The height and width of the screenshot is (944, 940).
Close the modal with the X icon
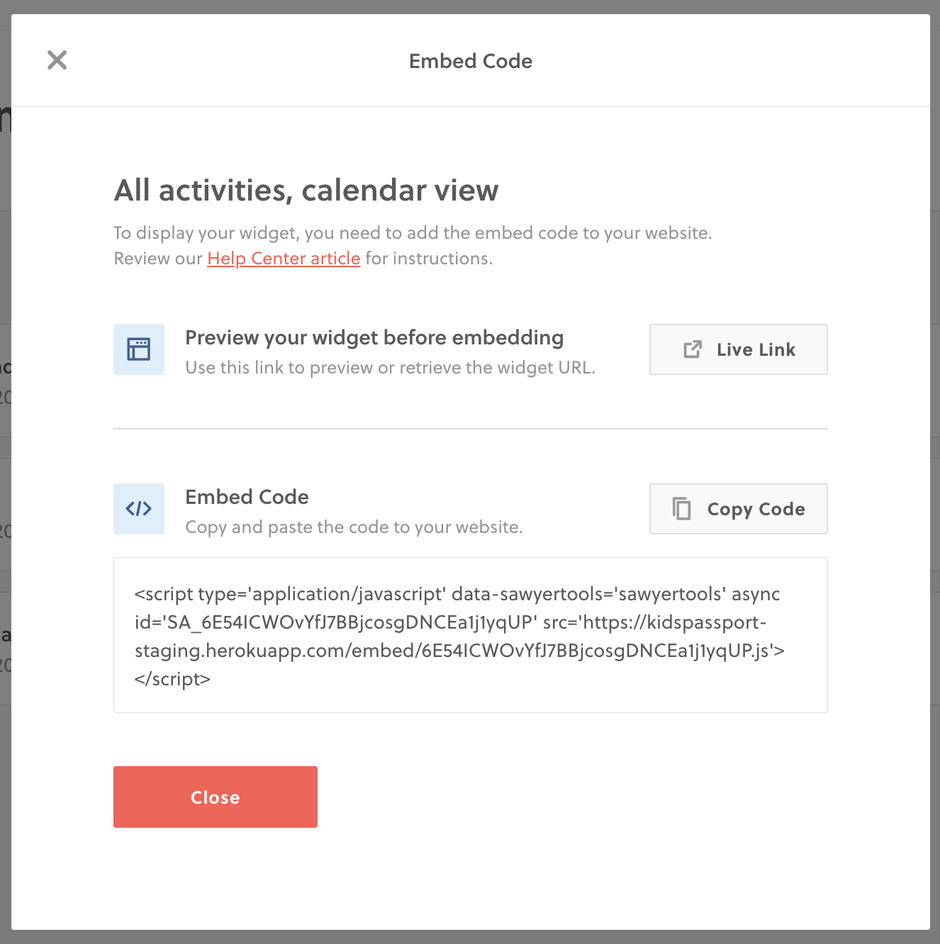pyautogui.click(x=57, y=60)
